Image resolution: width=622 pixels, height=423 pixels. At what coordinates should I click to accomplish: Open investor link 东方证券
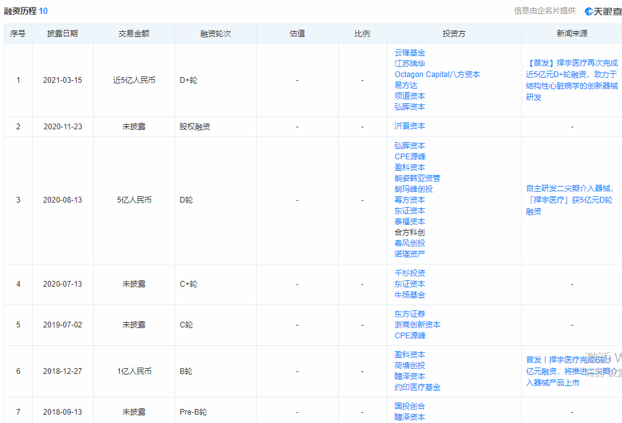(410, 314)
